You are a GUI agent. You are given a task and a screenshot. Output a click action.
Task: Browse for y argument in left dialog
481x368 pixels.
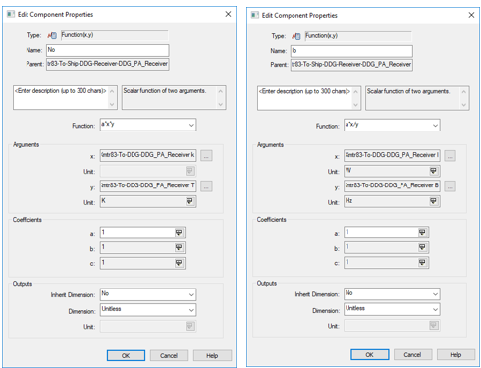[206, 186]
